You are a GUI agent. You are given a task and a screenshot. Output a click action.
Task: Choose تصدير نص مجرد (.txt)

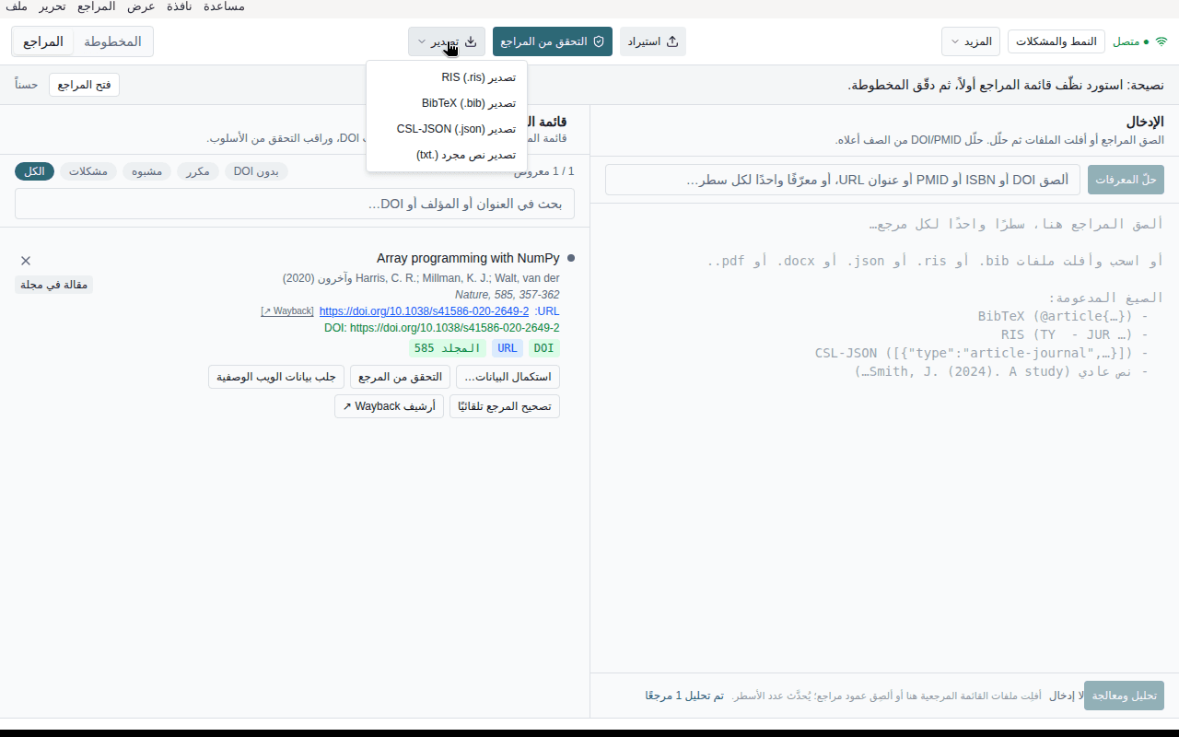447,155
